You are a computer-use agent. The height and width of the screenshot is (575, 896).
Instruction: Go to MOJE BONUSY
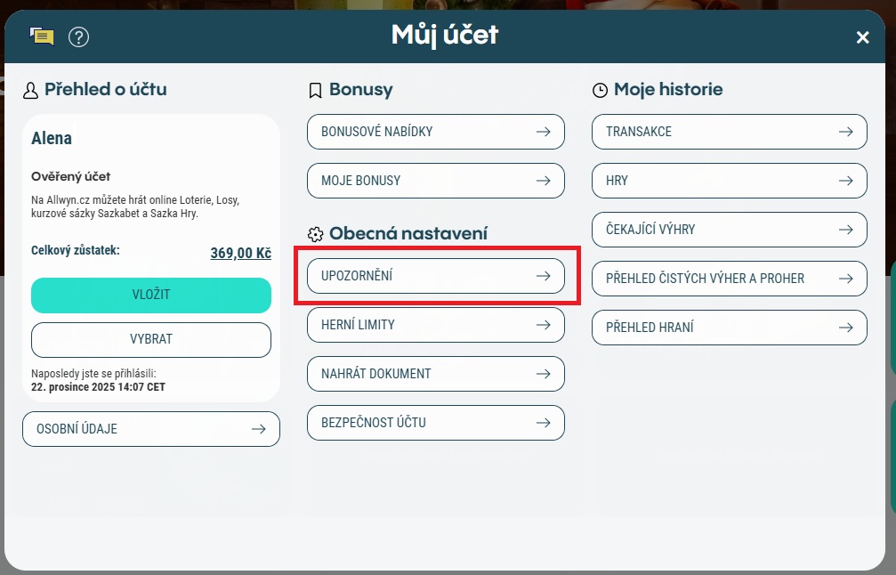point(436,181)
